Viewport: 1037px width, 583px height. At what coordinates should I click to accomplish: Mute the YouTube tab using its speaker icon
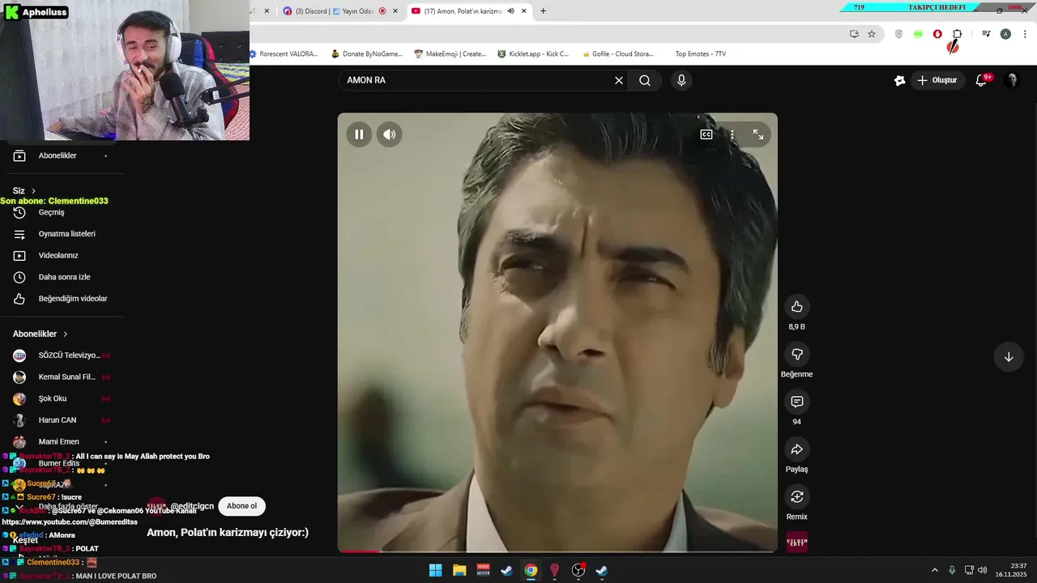[511, 11]
